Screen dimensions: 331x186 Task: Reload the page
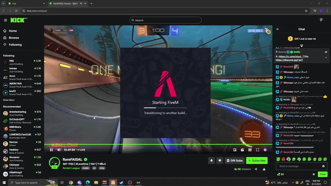tap(16, 11)
